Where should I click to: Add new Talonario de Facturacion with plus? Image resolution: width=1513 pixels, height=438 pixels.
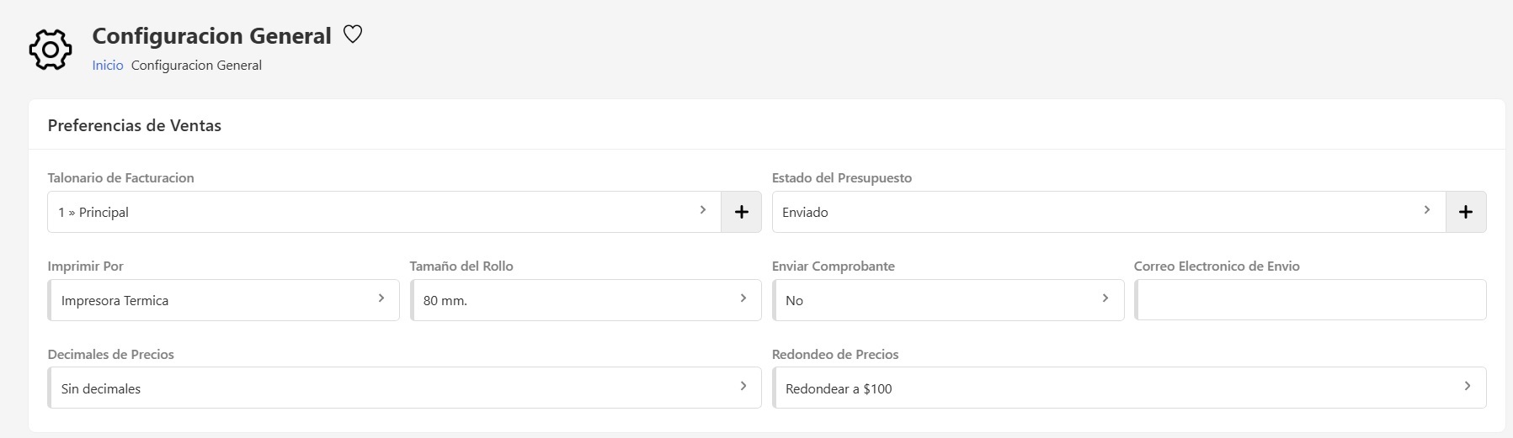(x=741, y=212)
